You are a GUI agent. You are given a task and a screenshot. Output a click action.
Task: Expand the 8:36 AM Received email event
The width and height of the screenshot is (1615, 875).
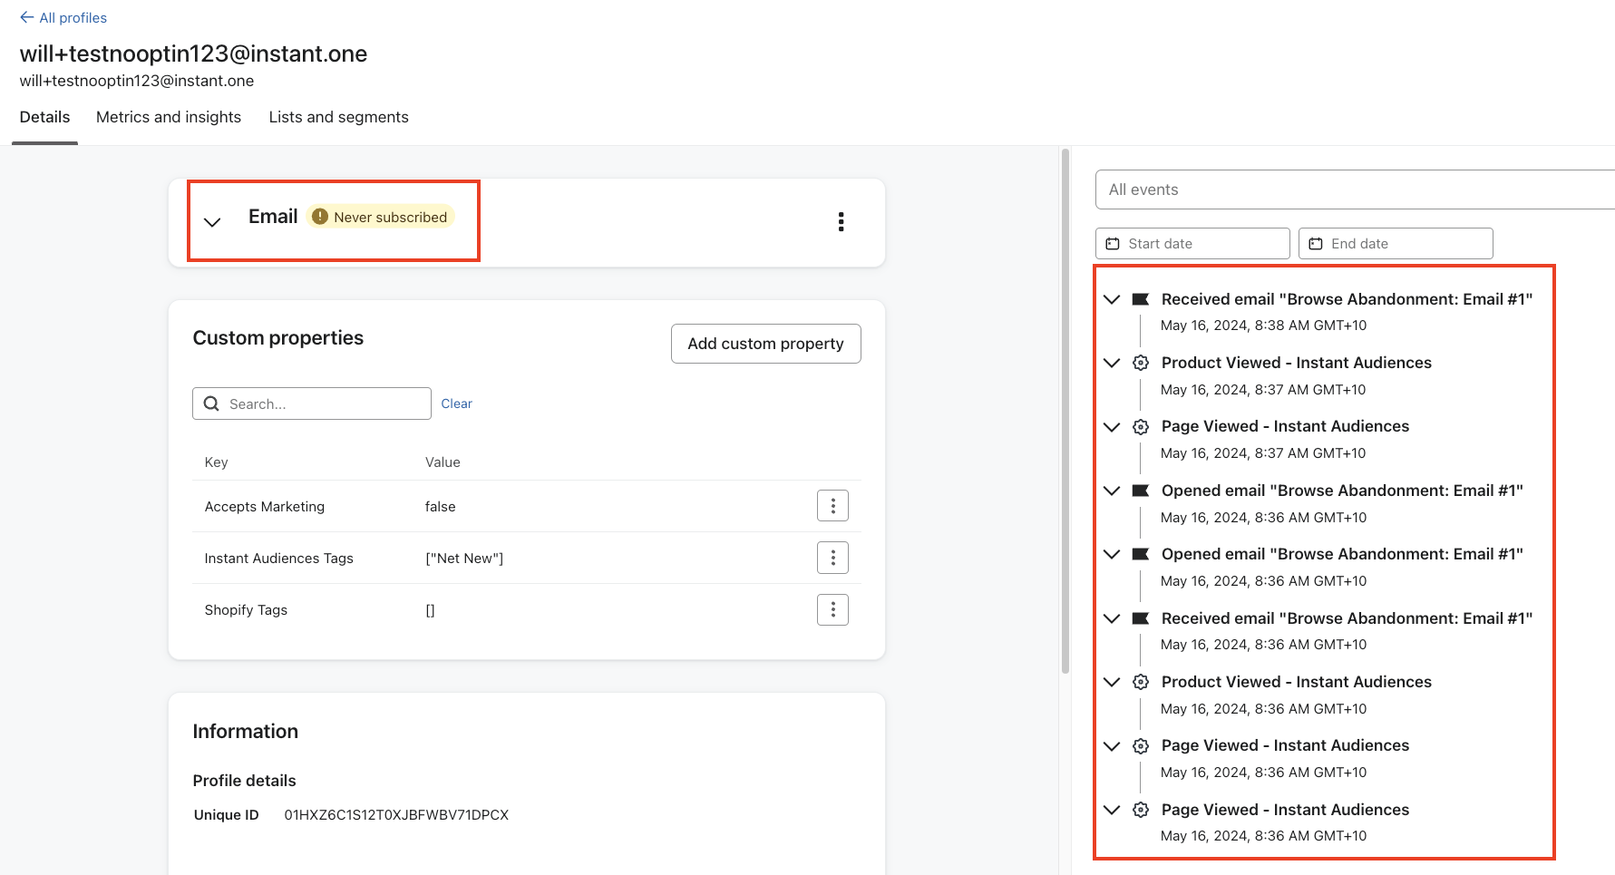(1112, 618)
